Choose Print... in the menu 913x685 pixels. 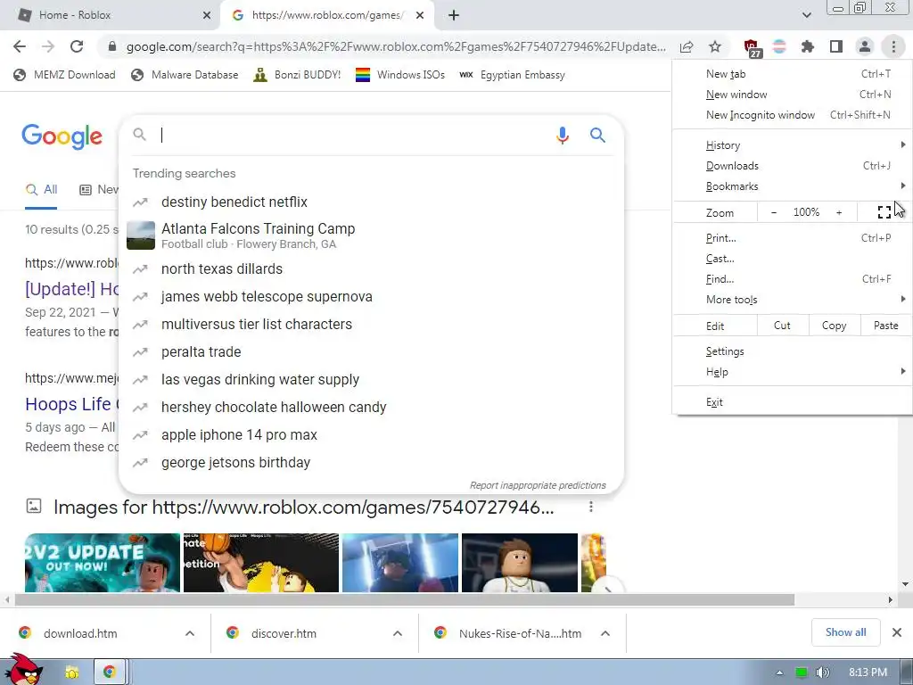[792, 237]
